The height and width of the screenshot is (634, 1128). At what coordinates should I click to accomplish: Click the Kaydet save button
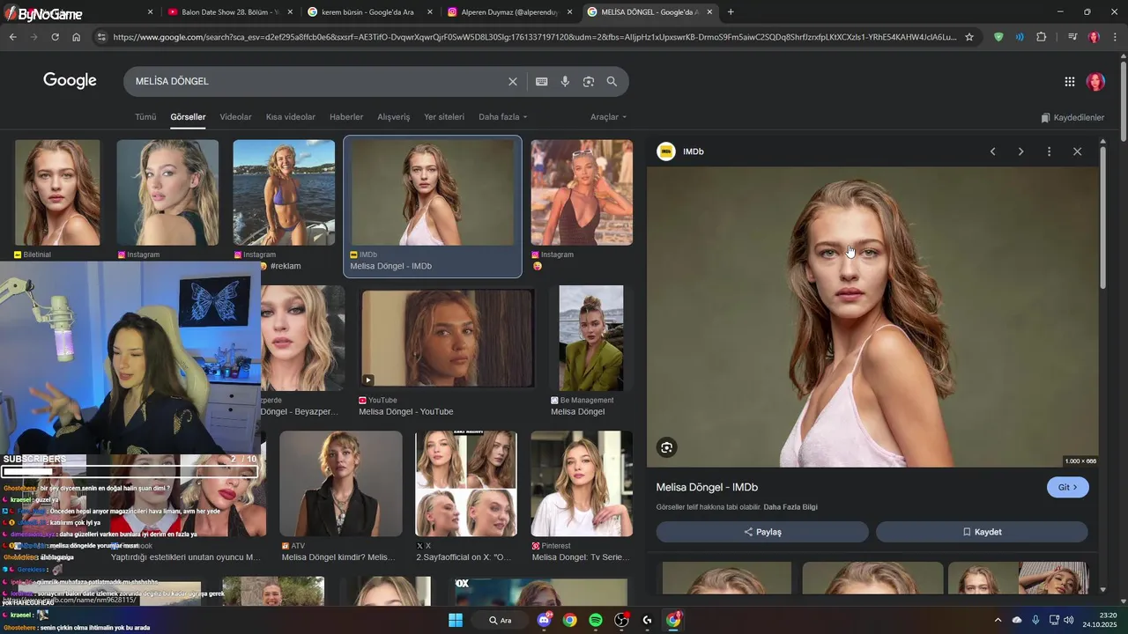click(x=982, y=532)
